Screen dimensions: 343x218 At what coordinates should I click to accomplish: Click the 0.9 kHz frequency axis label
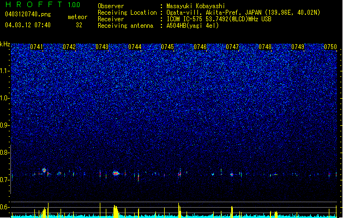click(x=5, y=125)
